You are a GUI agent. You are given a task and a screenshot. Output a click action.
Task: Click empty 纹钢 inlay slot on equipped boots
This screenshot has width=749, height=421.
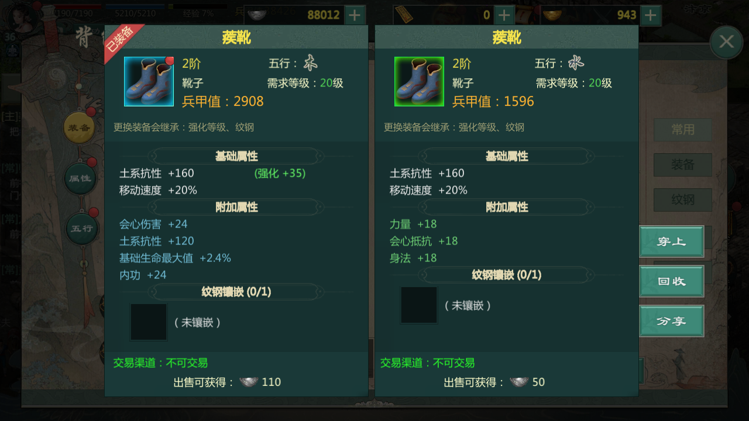coord(149,322)
